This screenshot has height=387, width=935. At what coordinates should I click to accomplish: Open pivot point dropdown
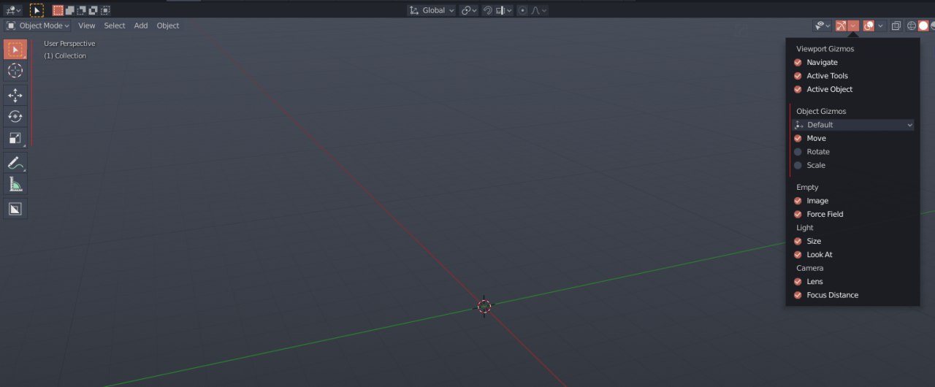point(469,10)
